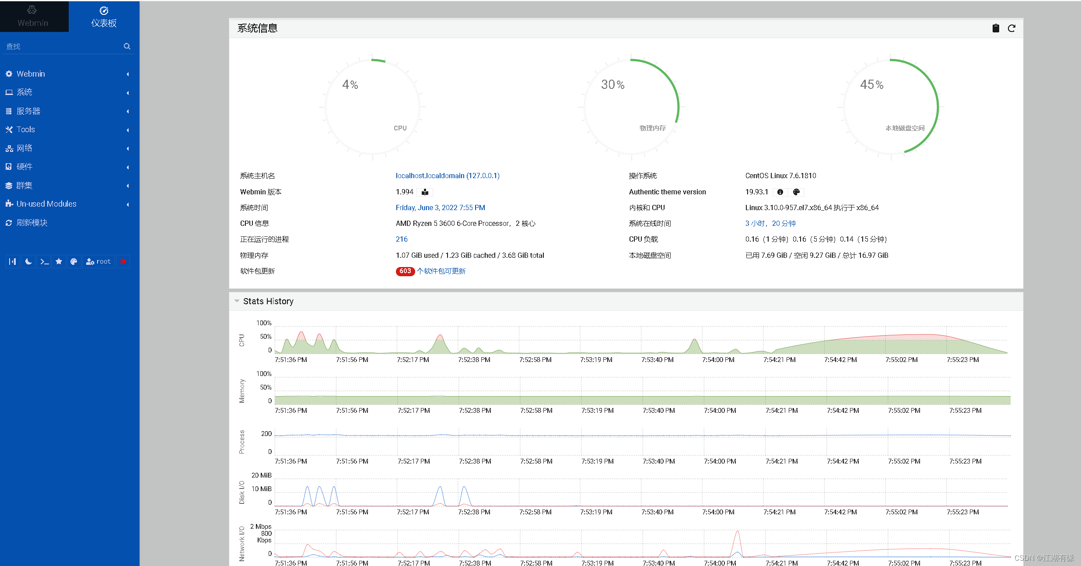Select the 仪表板 dashboard tab

tap(104, 17)
